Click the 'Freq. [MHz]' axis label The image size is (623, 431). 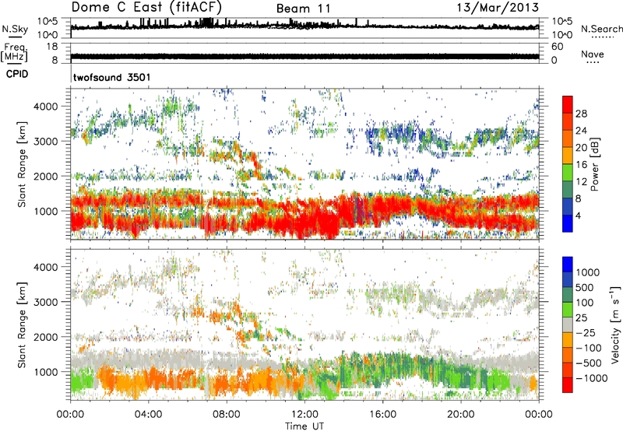click(x=14, y=52)
